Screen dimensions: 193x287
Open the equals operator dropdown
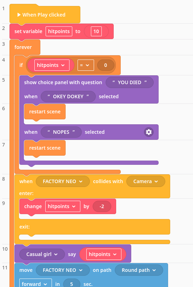(x=86, y=65)
